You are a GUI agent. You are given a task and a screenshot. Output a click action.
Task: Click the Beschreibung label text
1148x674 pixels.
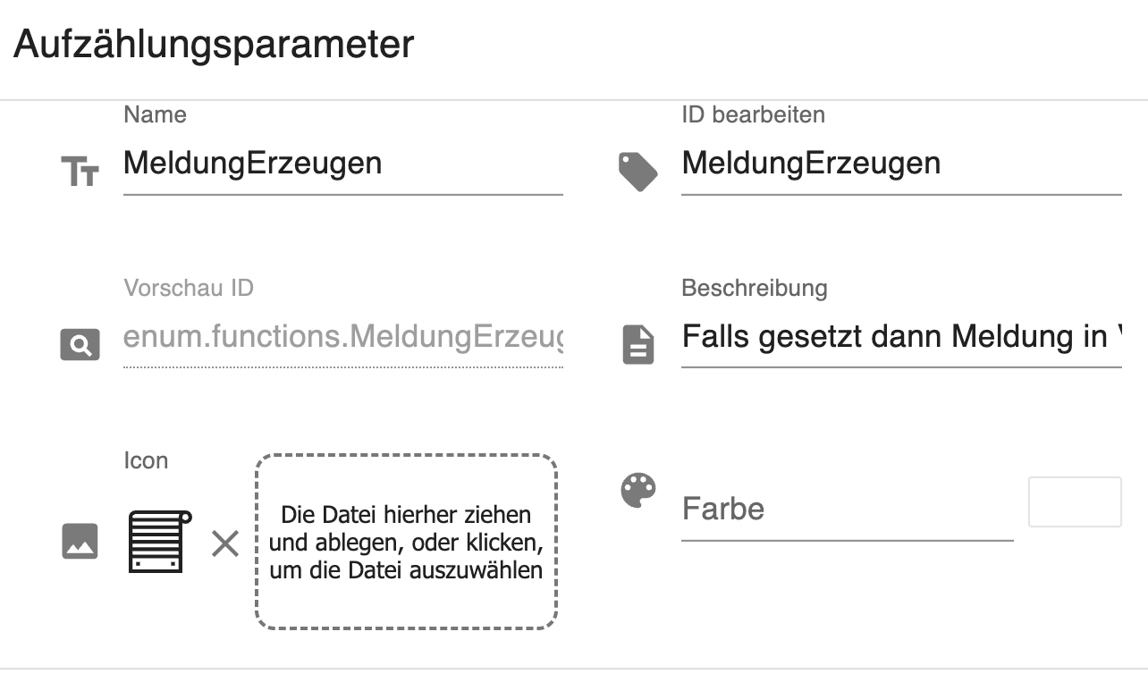(755, 288)
